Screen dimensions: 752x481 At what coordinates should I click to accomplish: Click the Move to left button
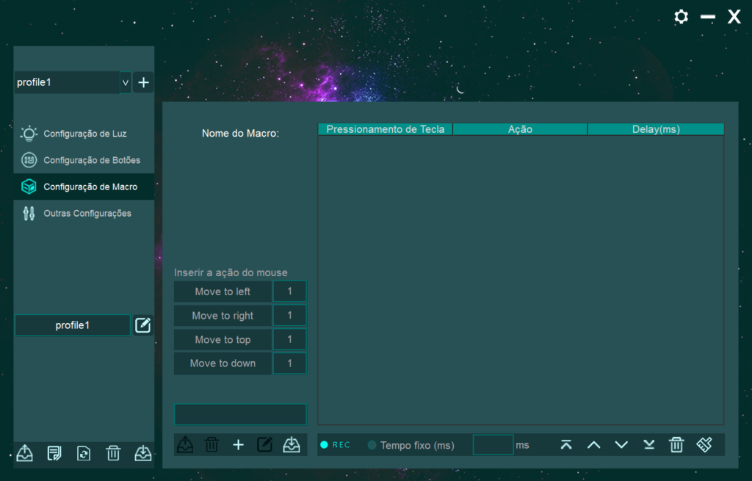tap(223, 292)
